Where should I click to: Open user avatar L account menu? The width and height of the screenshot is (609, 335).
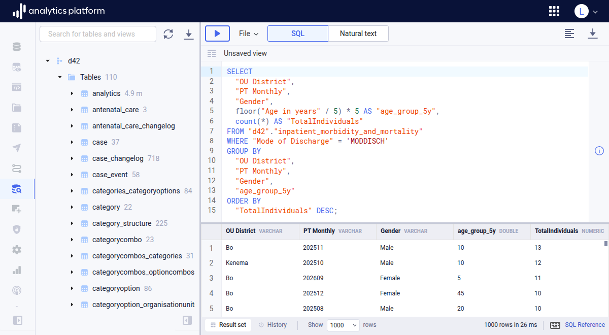click(x=586, y=11)
